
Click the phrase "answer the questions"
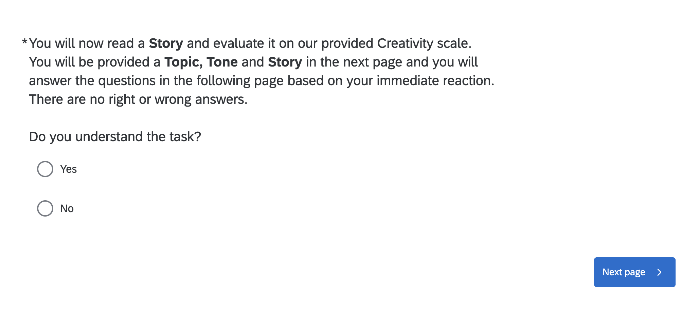pos(92,81)
